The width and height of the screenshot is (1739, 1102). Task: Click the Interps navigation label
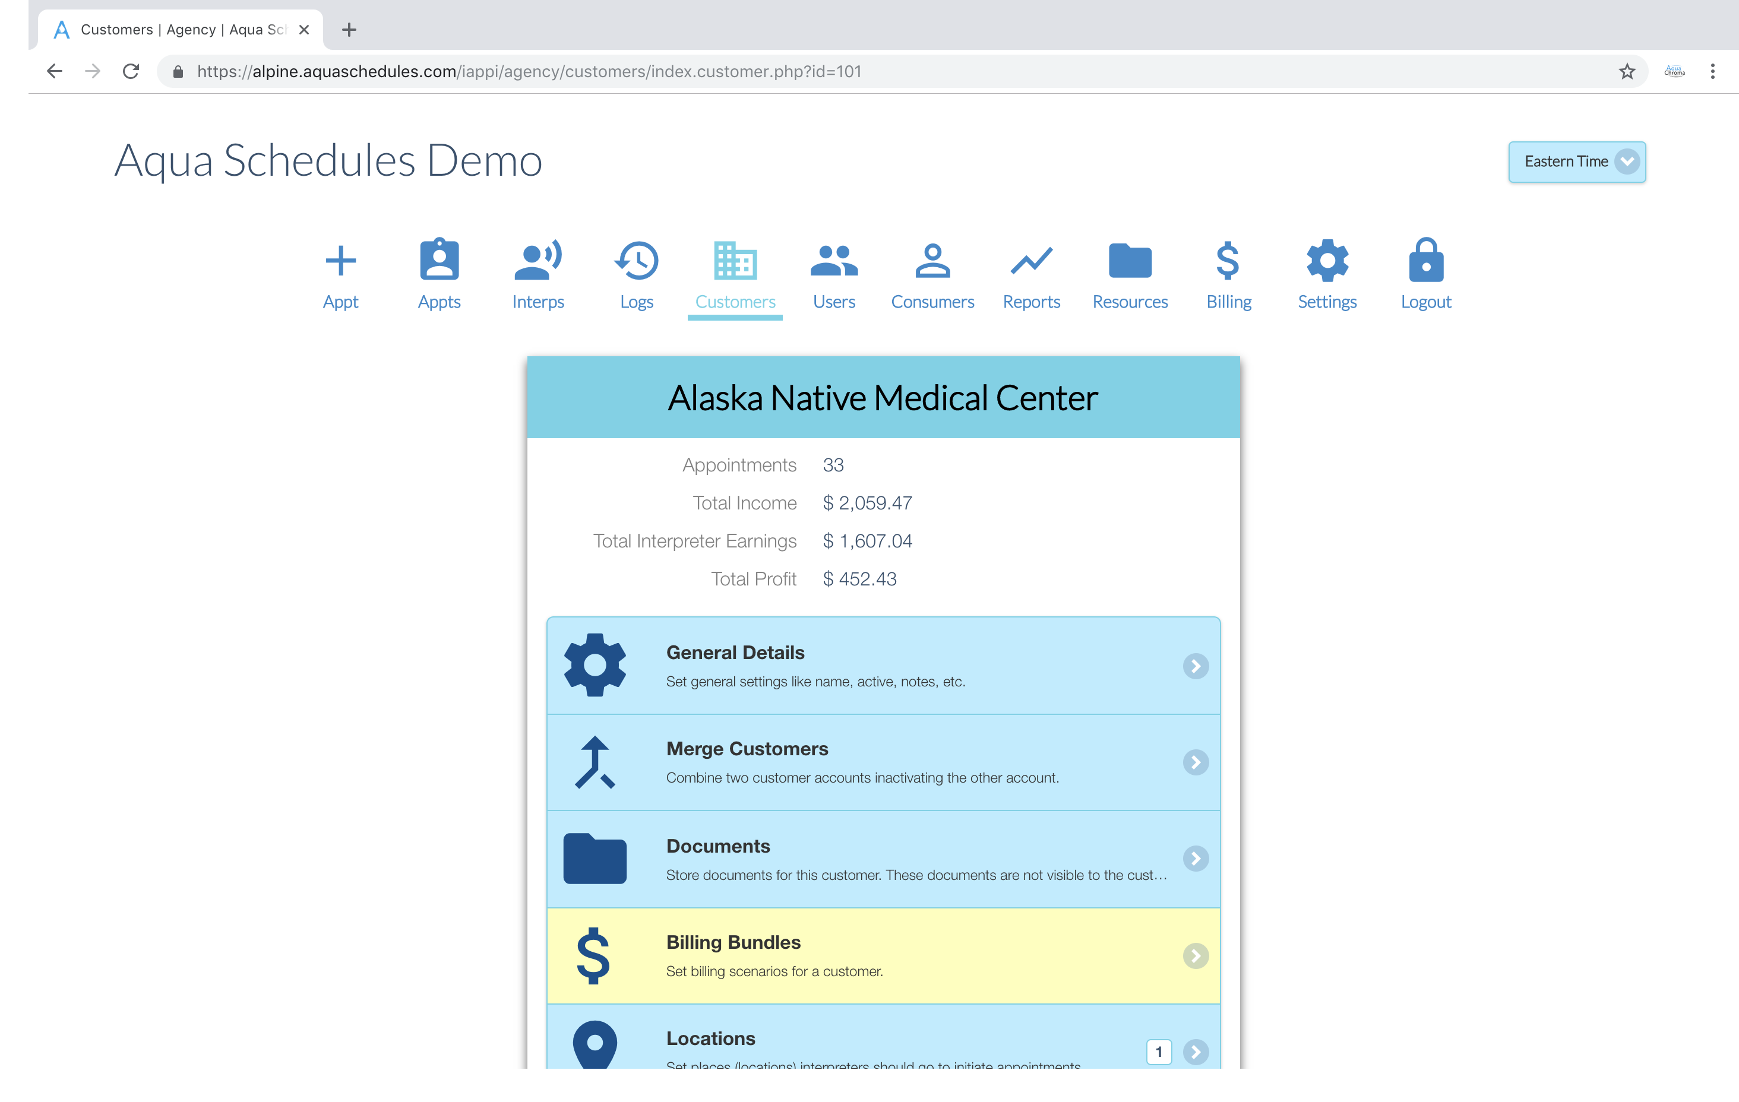[x=538, y=302]
